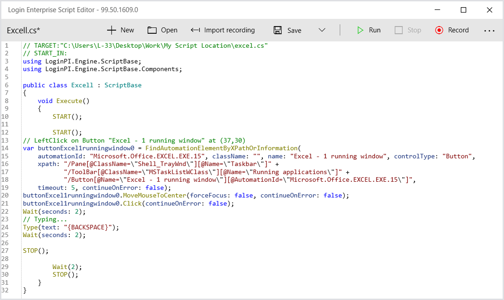Click the Type {BACKSPACE} statement
Viewport: 504px width, 300px height.
(71, 227)
